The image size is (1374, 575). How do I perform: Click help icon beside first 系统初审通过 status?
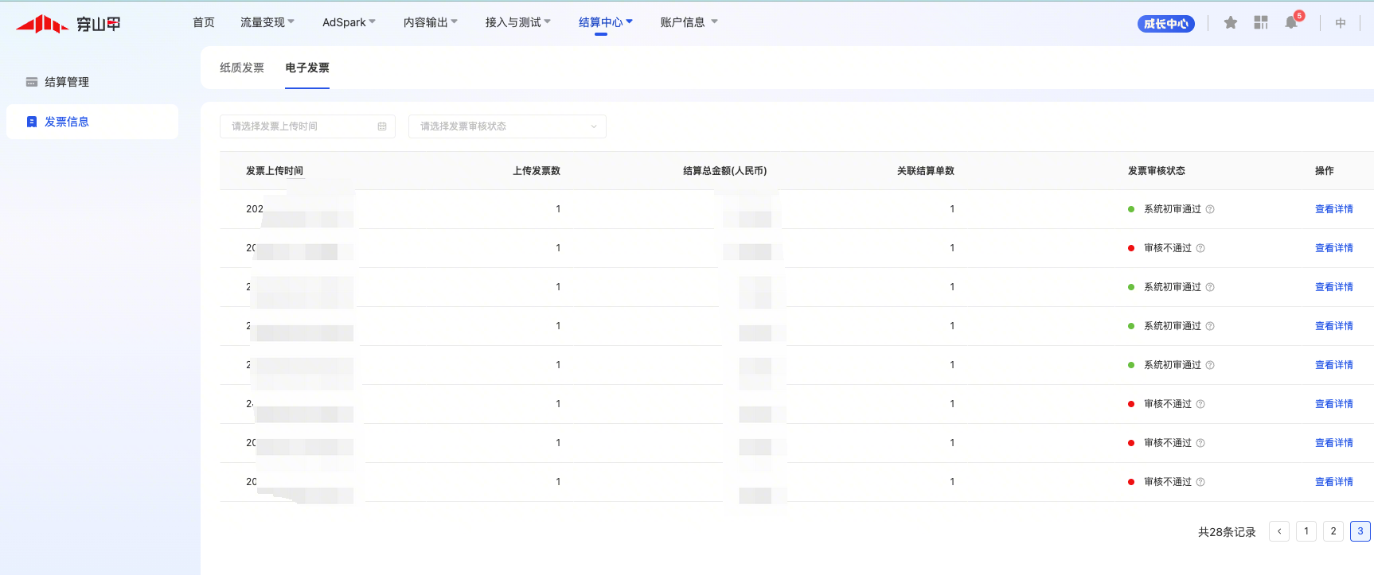[x=1210, y=209]
